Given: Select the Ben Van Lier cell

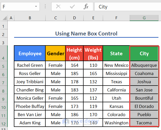Looking at the screenshot, I should point(30,115).
